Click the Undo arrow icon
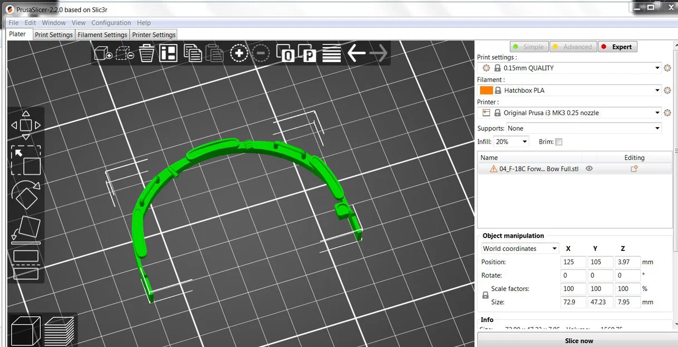The height and width of the screenshot is (347, 678). click(x=356, y=53)
